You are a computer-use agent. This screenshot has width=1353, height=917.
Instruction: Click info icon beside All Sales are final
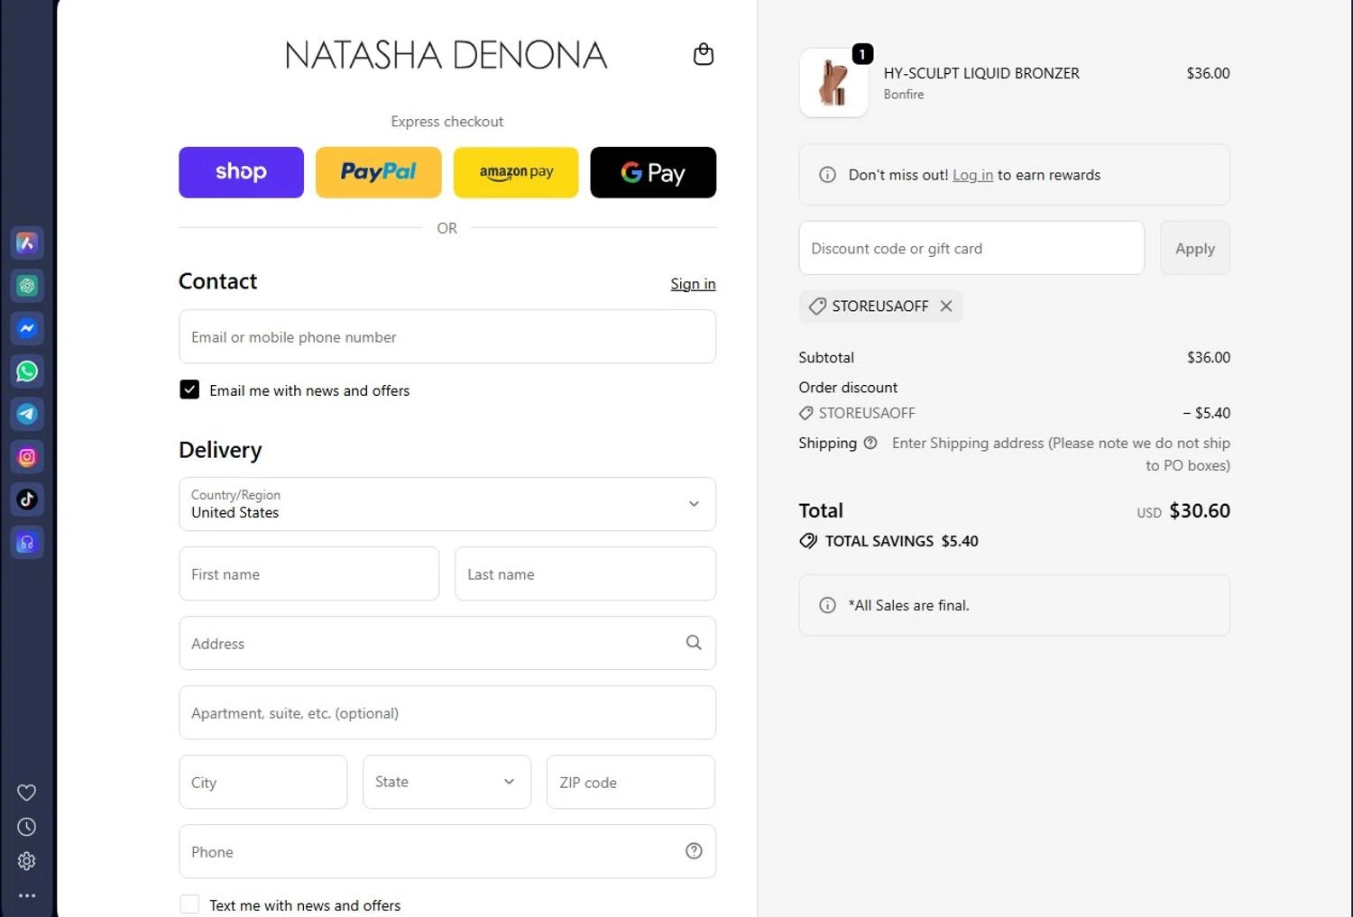[827, 605]
